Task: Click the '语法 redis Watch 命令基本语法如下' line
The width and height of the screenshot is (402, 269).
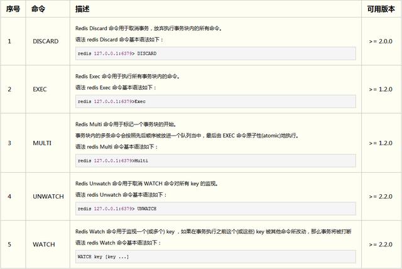Action: [118, 243]
